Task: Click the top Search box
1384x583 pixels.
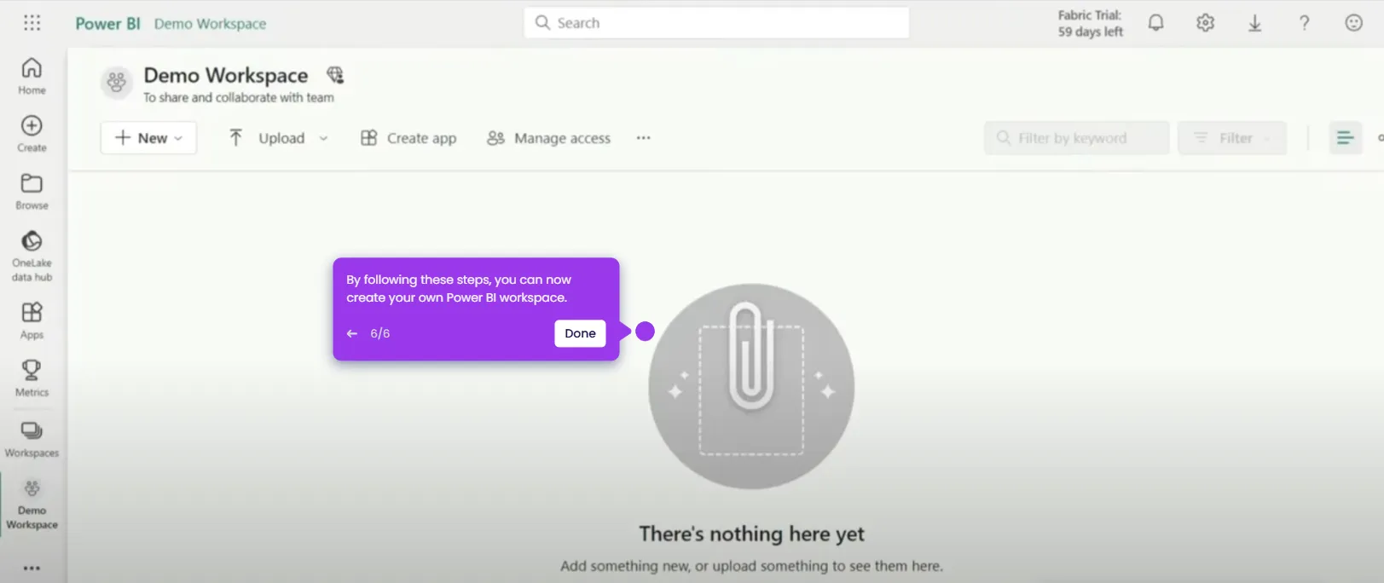Action: (x=716, y=23)
